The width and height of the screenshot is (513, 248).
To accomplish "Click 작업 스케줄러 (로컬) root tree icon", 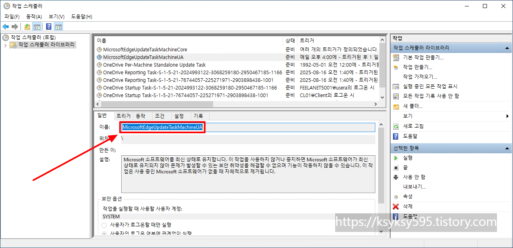I will pos(6,37).
